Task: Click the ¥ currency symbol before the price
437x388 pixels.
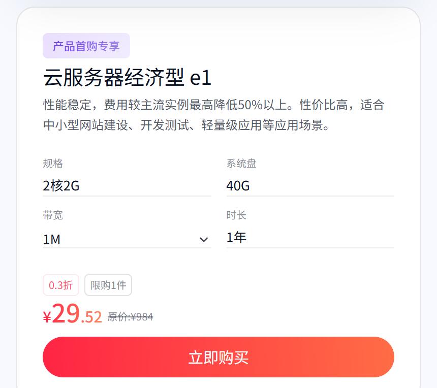Action: pyautogui.click(x=47, y=317)
